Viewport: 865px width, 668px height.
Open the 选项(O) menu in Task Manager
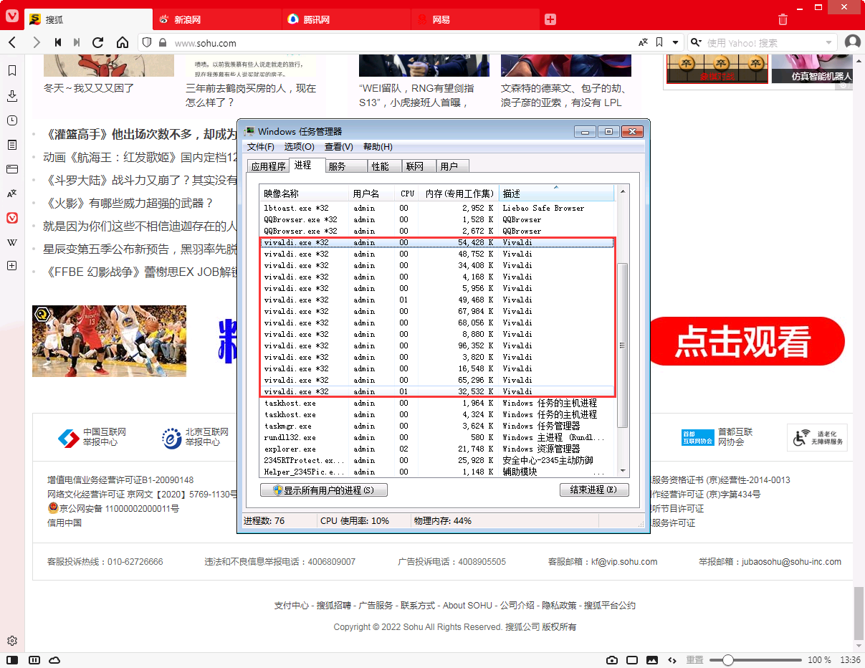point(300,147)
